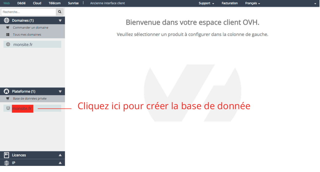Screen dimensions: 320x172
Task: Click globe icon next to monsite.fr domain
Action: 8,44
